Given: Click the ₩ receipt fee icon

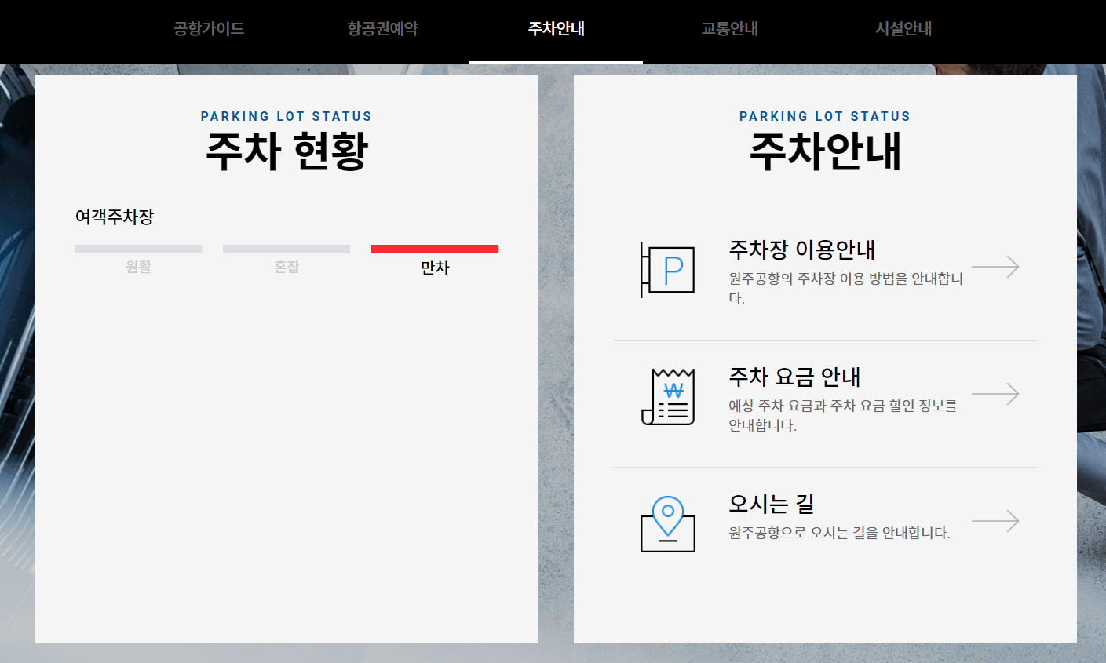Looking at the screenshot, I should click(667, 396).
